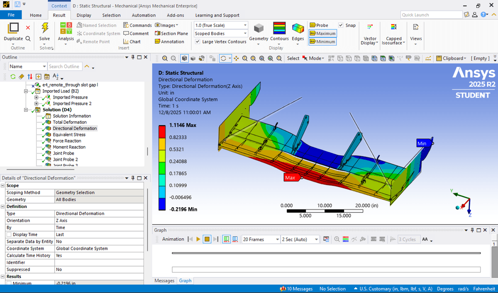Switch to the Add-ons ribbon tab
This screenshot has height=293, width=498.
pyautogui.click(x=175, y=15)
